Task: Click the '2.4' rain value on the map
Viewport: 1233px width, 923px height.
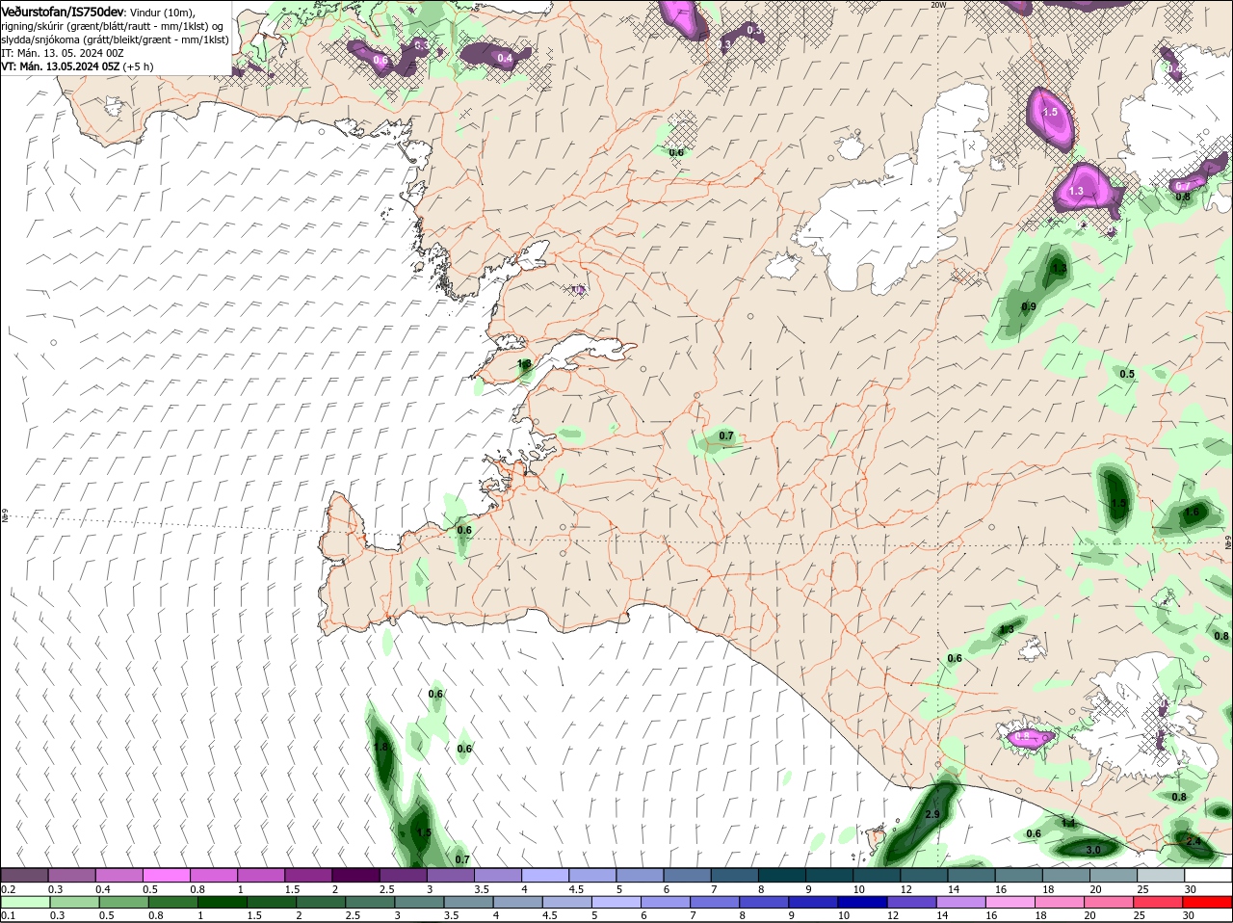Action: (1194, 841)
